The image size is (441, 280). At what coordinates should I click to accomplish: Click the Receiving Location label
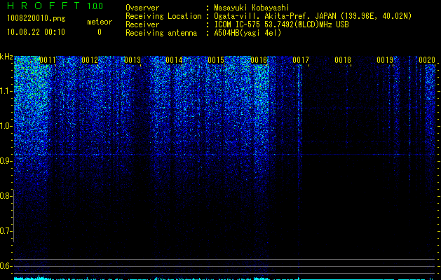[x=163, y=16]
